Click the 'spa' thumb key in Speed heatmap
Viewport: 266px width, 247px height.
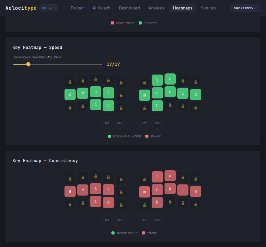107,123
